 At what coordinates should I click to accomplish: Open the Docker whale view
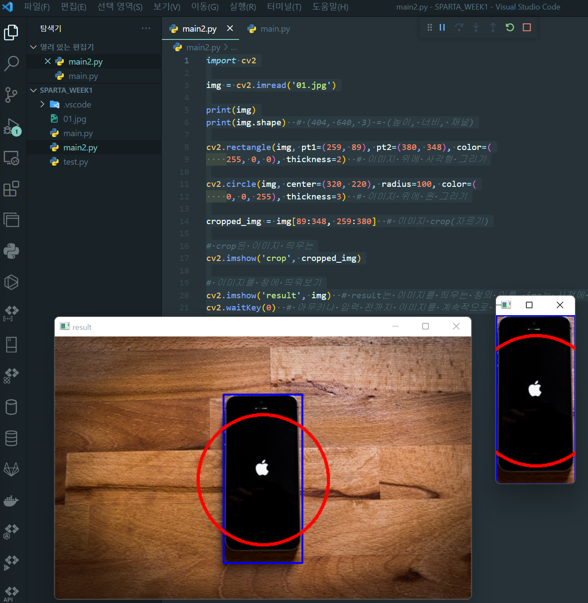(11, 501)
